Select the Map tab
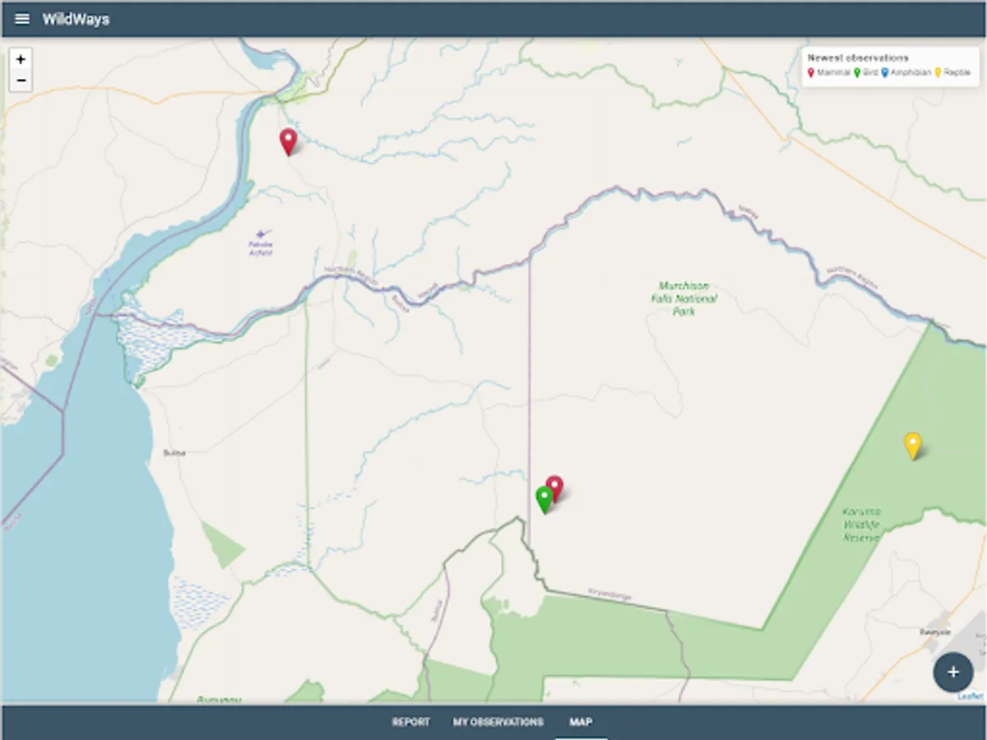Image resolution: width=987 pixels, height=740 pixels. pos(581,722)
